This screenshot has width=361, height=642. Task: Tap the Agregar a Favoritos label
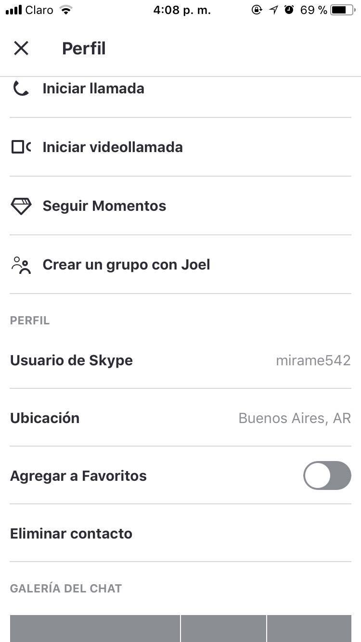coord(78,476)
